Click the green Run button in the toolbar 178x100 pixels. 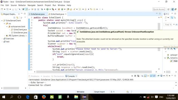(x=48, y=9)
